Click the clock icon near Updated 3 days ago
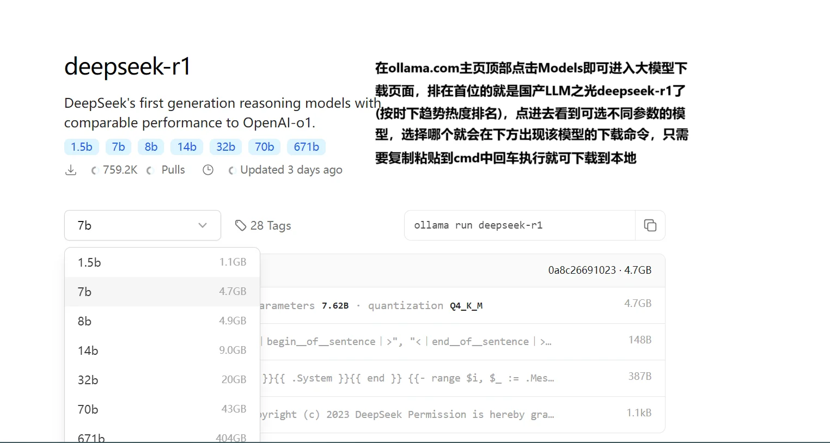The height and width of the screenshot is (443, 830). pyautogui.click(x=207, y=170)
